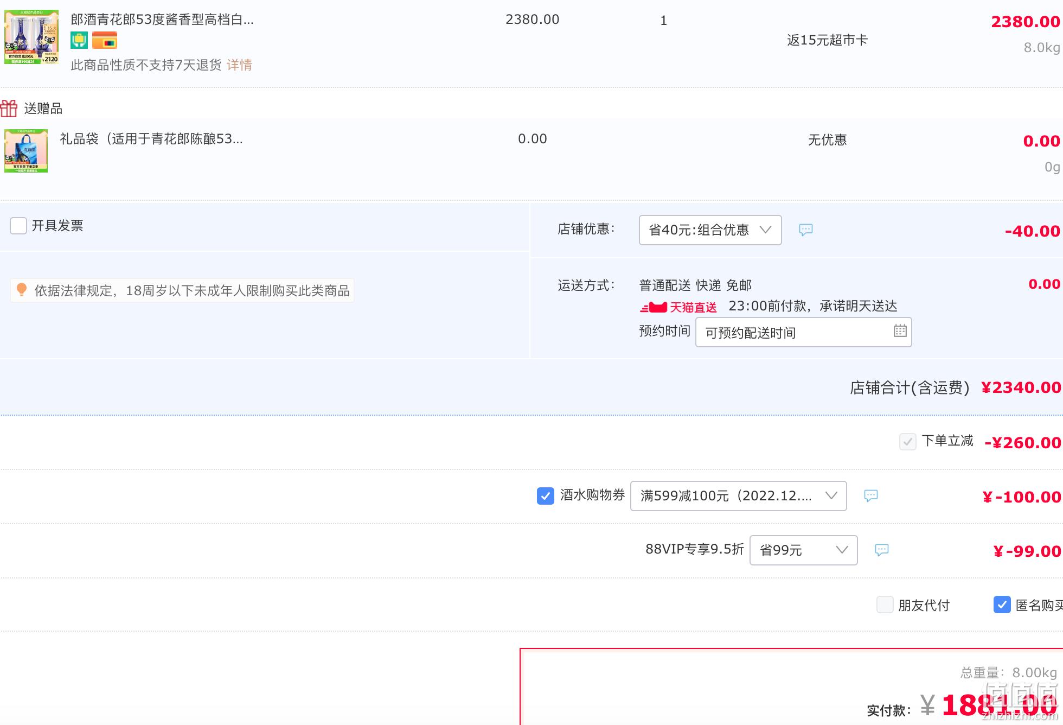
Task: Open the 详情 return policy link
Action: pos(239,65)
